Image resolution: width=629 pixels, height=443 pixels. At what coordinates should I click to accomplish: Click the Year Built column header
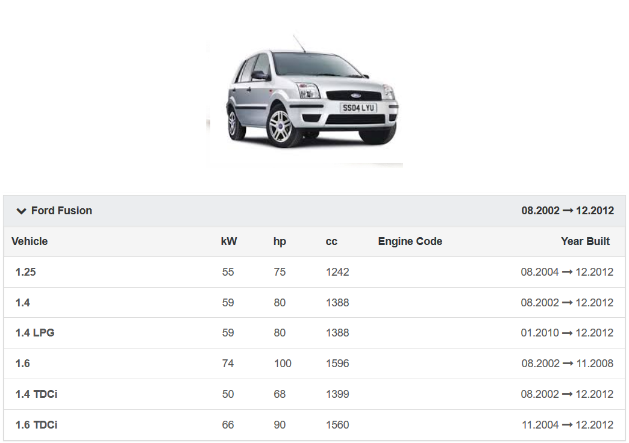click(585, 241)
